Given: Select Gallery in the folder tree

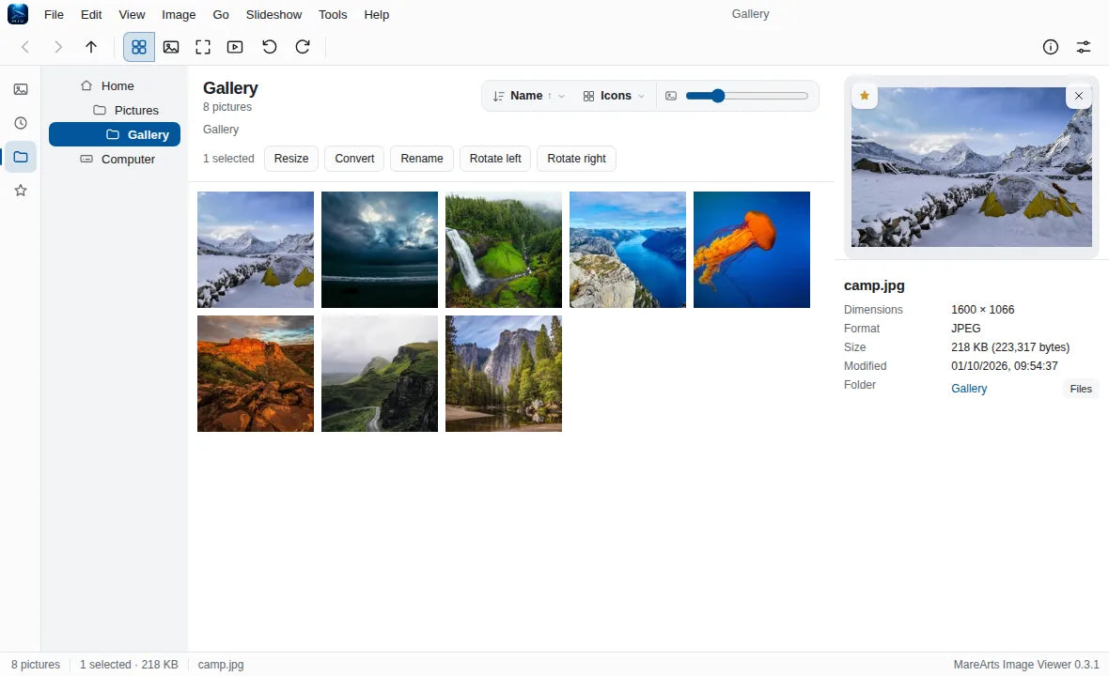Looking at the screenshot, I should pyautogui.click(x=115, y=134).
